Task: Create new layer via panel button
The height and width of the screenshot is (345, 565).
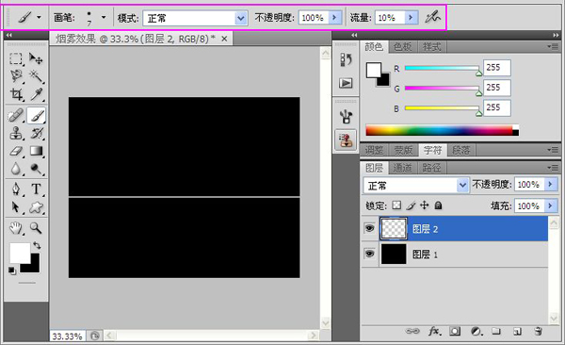Action: (x=517, y=331)
